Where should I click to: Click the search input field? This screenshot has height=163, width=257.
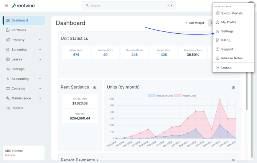(x=128, y=6)
